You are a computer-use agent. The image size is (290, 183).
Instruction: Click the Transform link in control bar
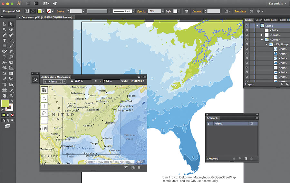point(240,11)
